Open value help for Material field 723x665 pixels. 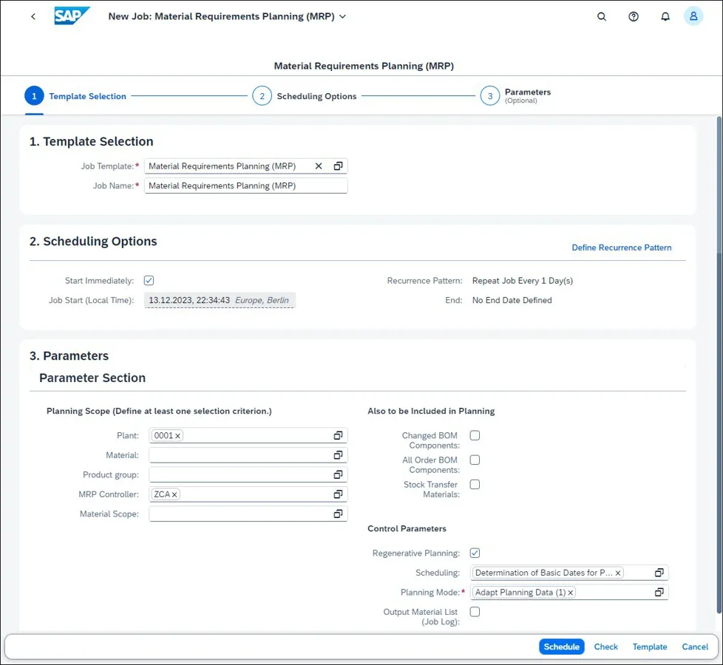pyautogui.click(x=338, y=455)
